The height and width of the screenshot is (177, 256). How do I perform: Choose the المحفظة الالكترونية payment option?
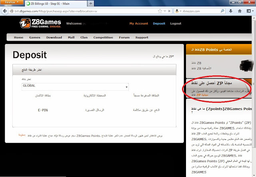(x=95, y=95)
